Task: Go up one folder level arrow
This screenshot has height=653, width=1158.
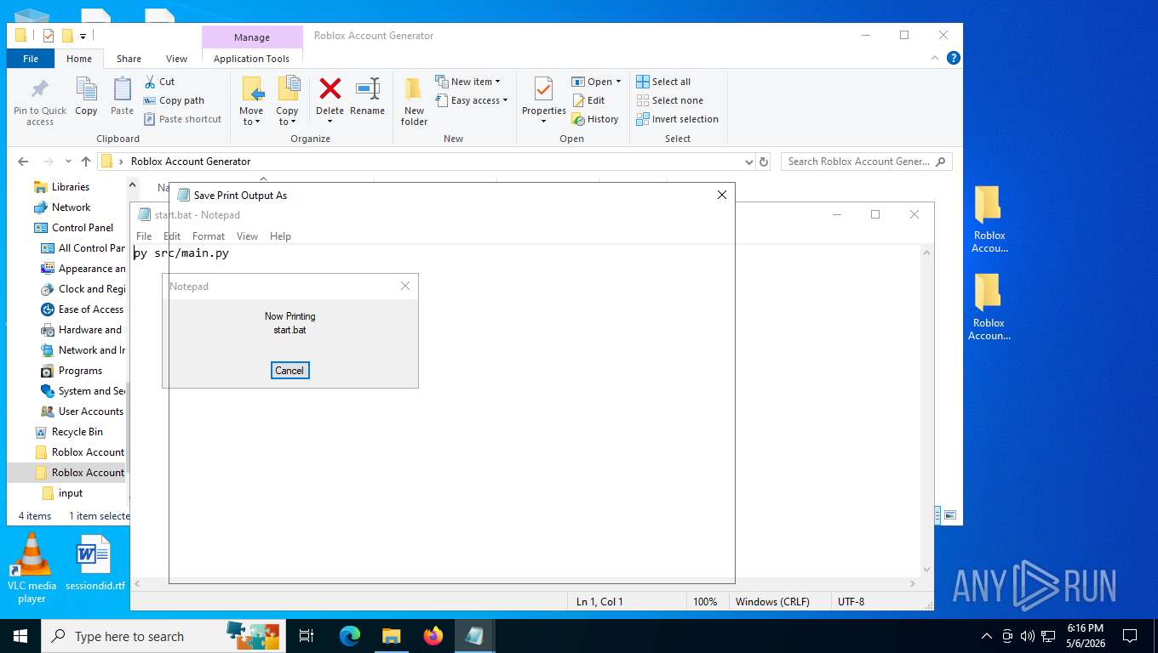Action: point(86,162)
